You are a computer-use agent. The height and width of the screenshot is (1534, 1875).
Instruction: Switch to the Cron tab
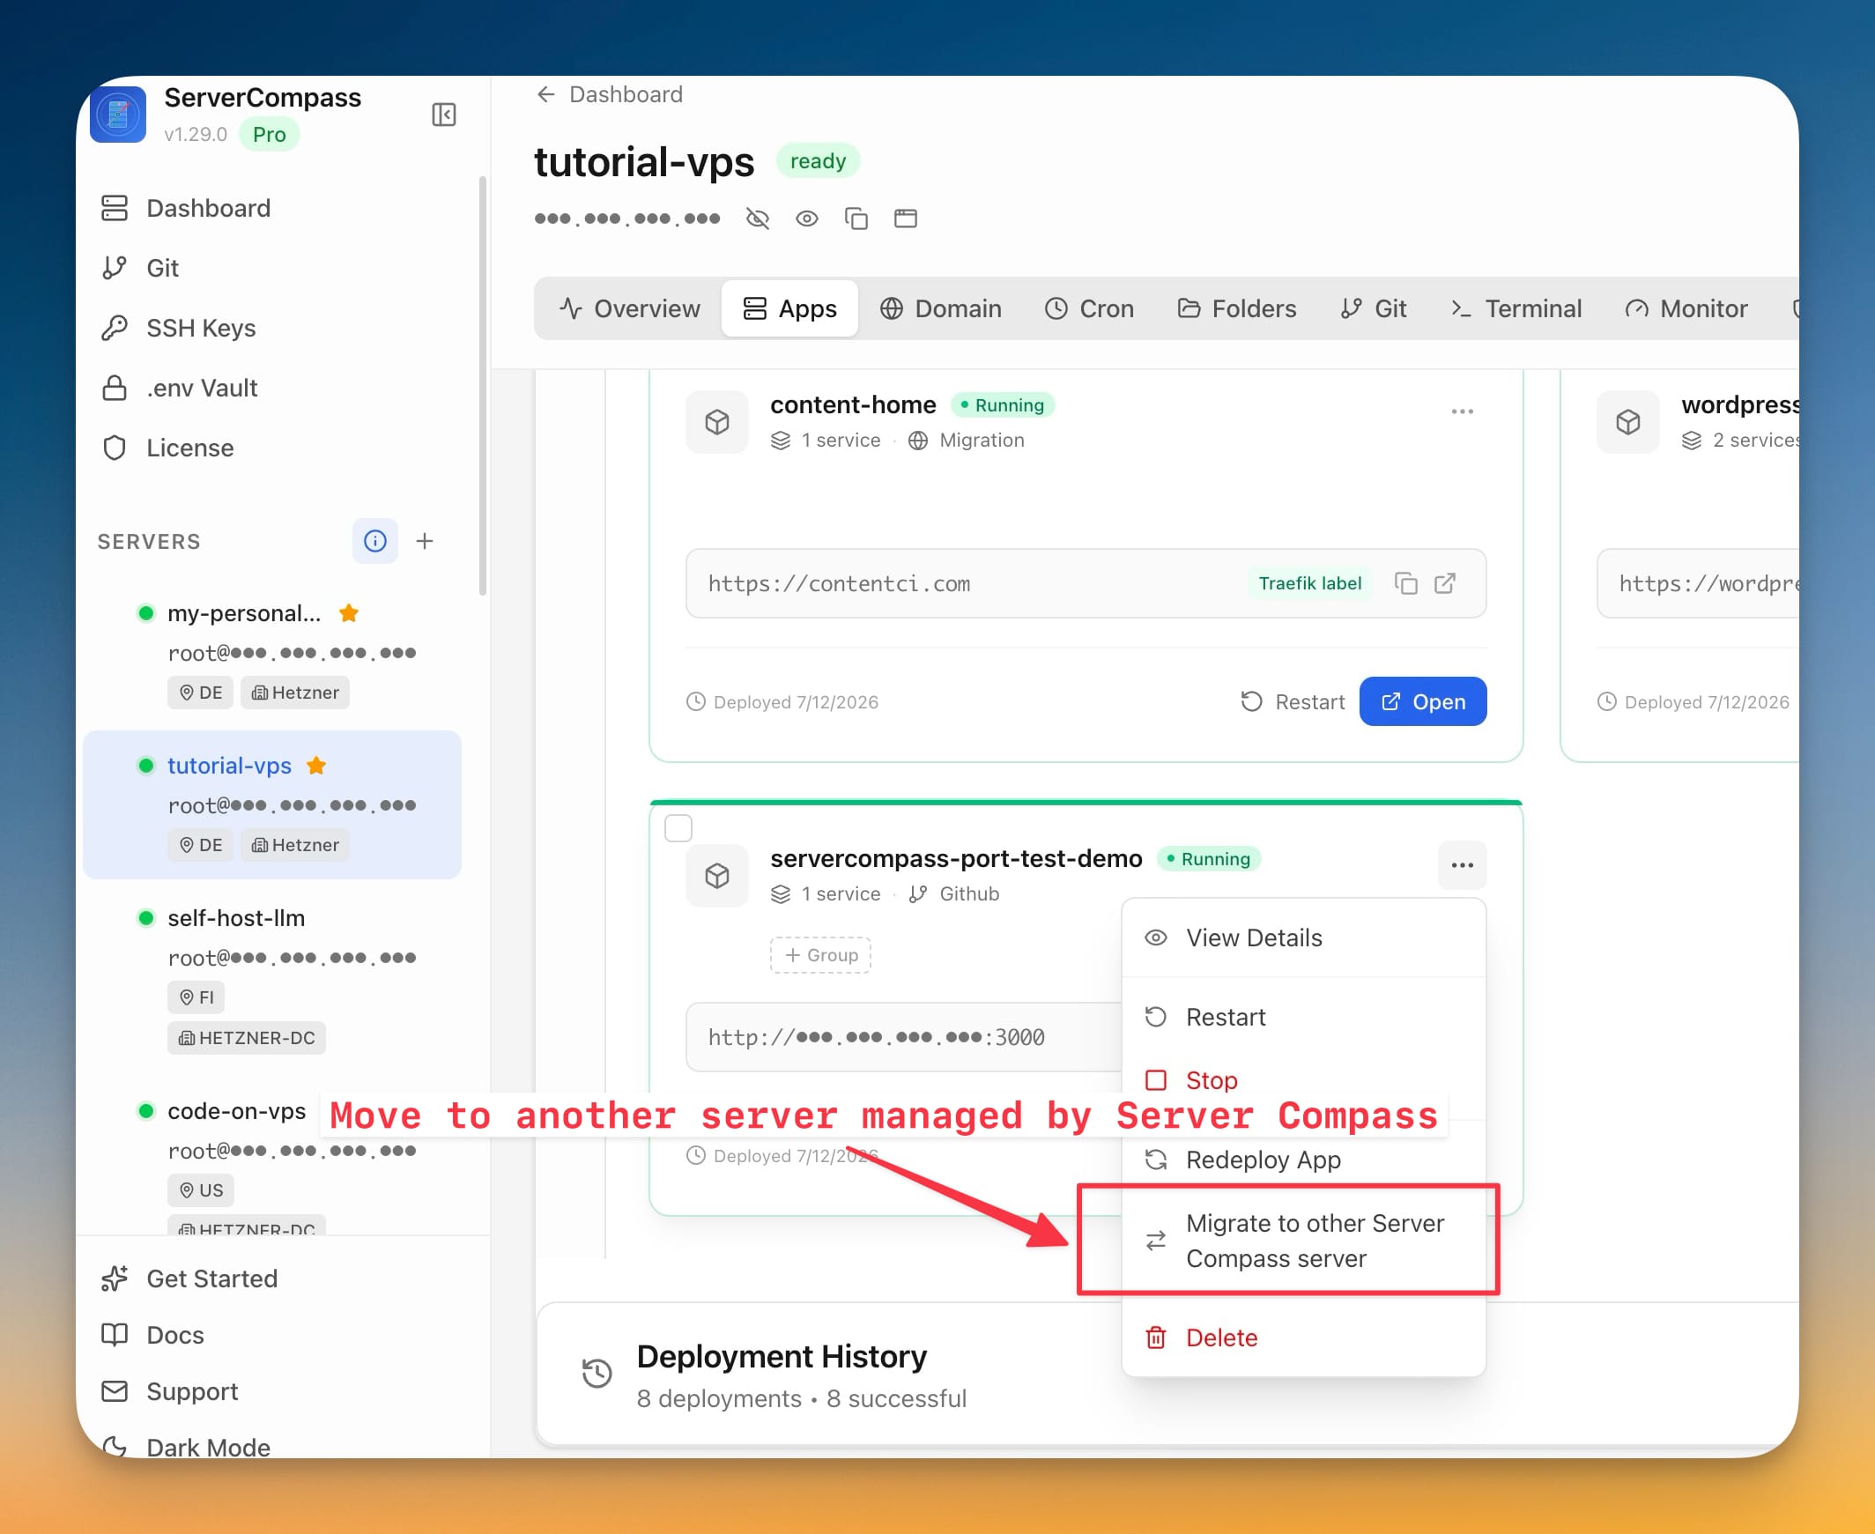click(1088, 309)
